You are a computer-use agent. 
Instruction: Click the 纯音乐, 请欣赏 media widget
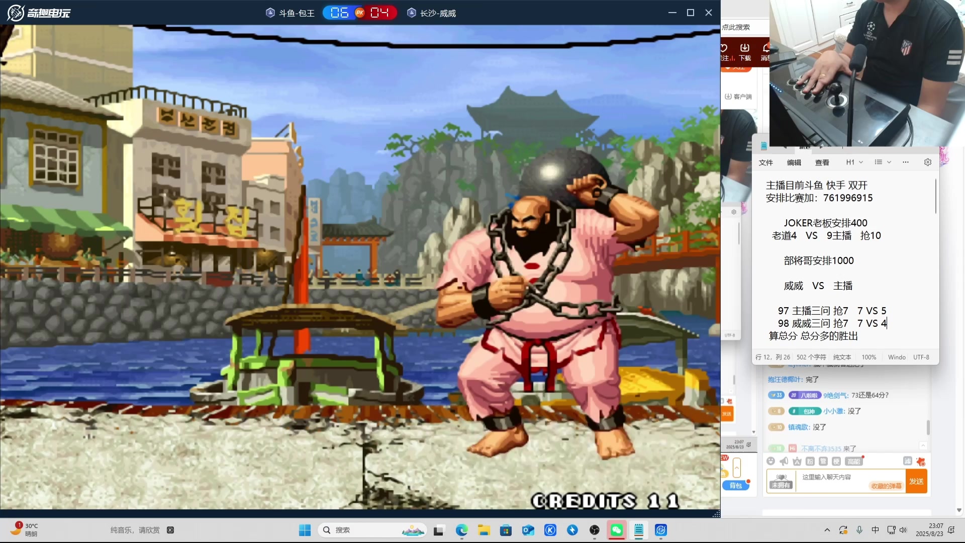pyautogui.click(x=142, y=530)
